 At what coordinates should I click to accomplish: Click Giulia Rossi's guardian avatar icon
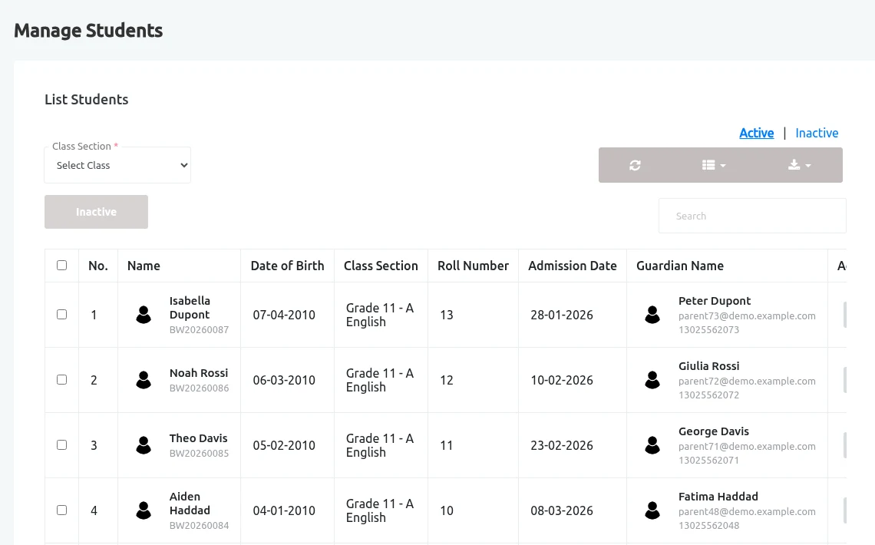(652, 380)
